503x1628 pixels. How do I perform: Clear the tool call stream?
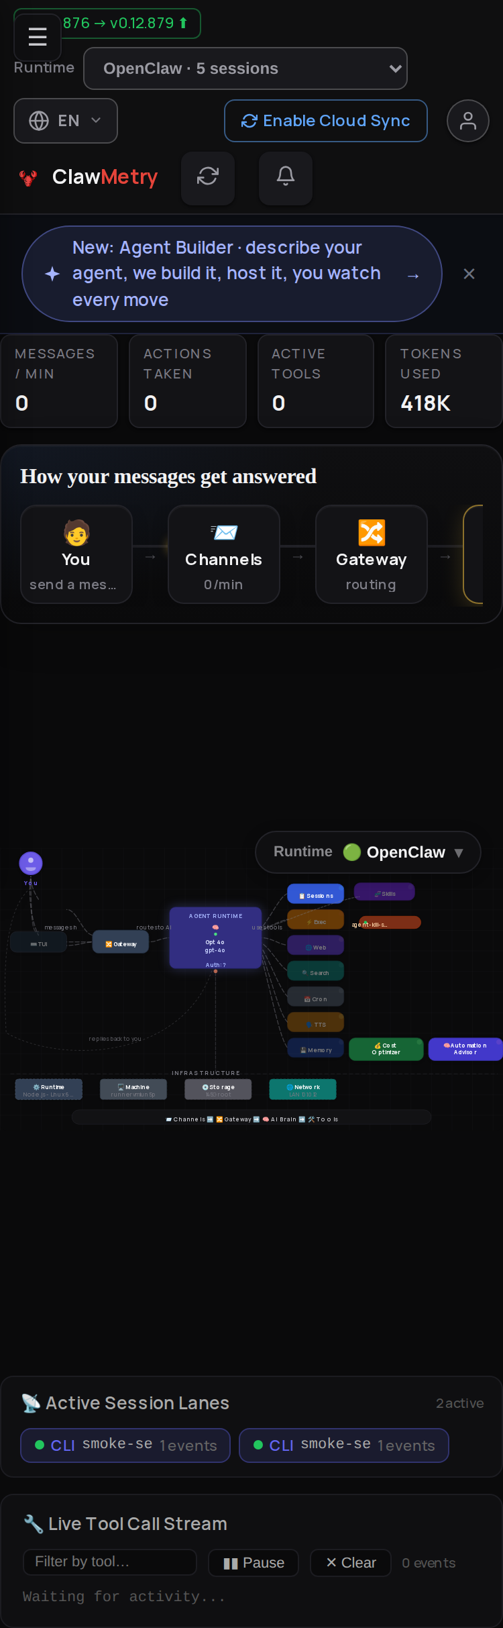pos(351,1563)
